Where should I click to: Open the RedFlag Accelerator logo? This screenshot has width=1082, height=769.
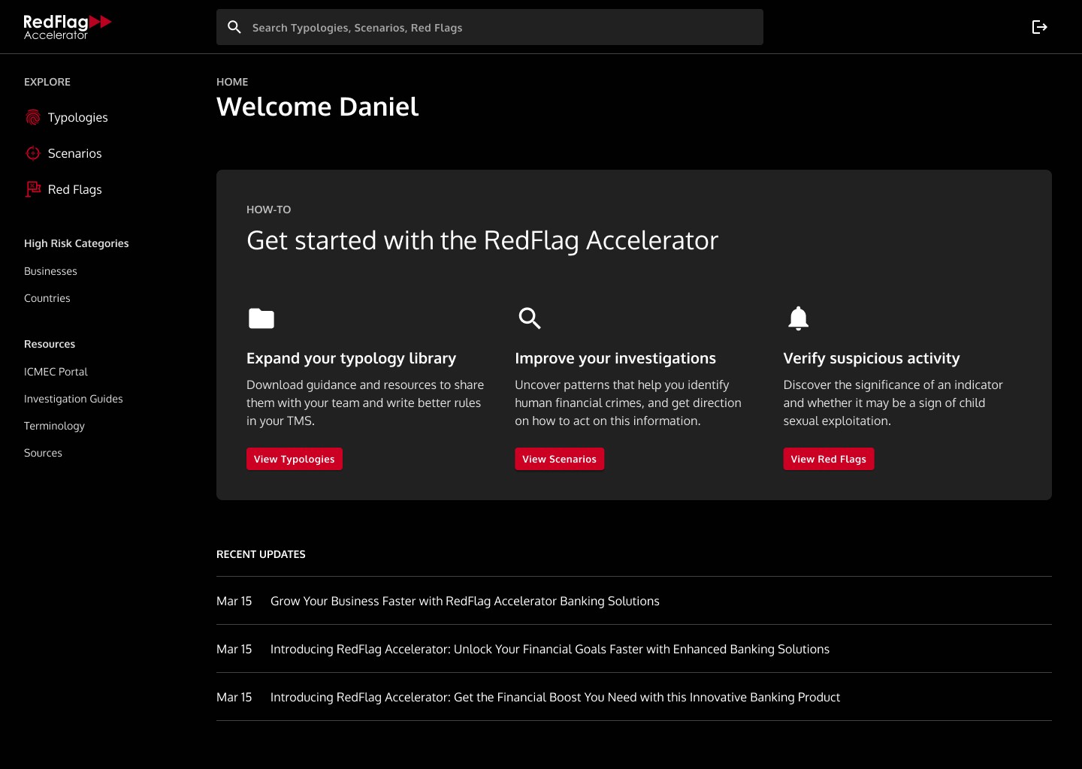point(66,26)
